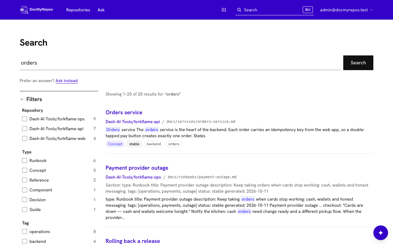Viewport: 393px width, 245px height.
Task: Open the DocMyRepos logo home link
Action: coord(37,10)
